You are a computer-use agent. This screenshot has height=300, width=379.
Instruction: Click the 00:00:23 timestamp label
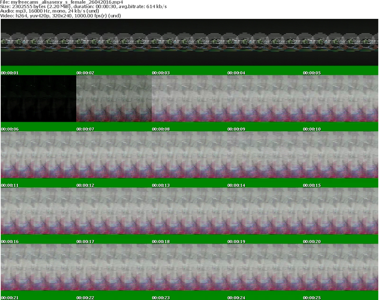[161, 298]
